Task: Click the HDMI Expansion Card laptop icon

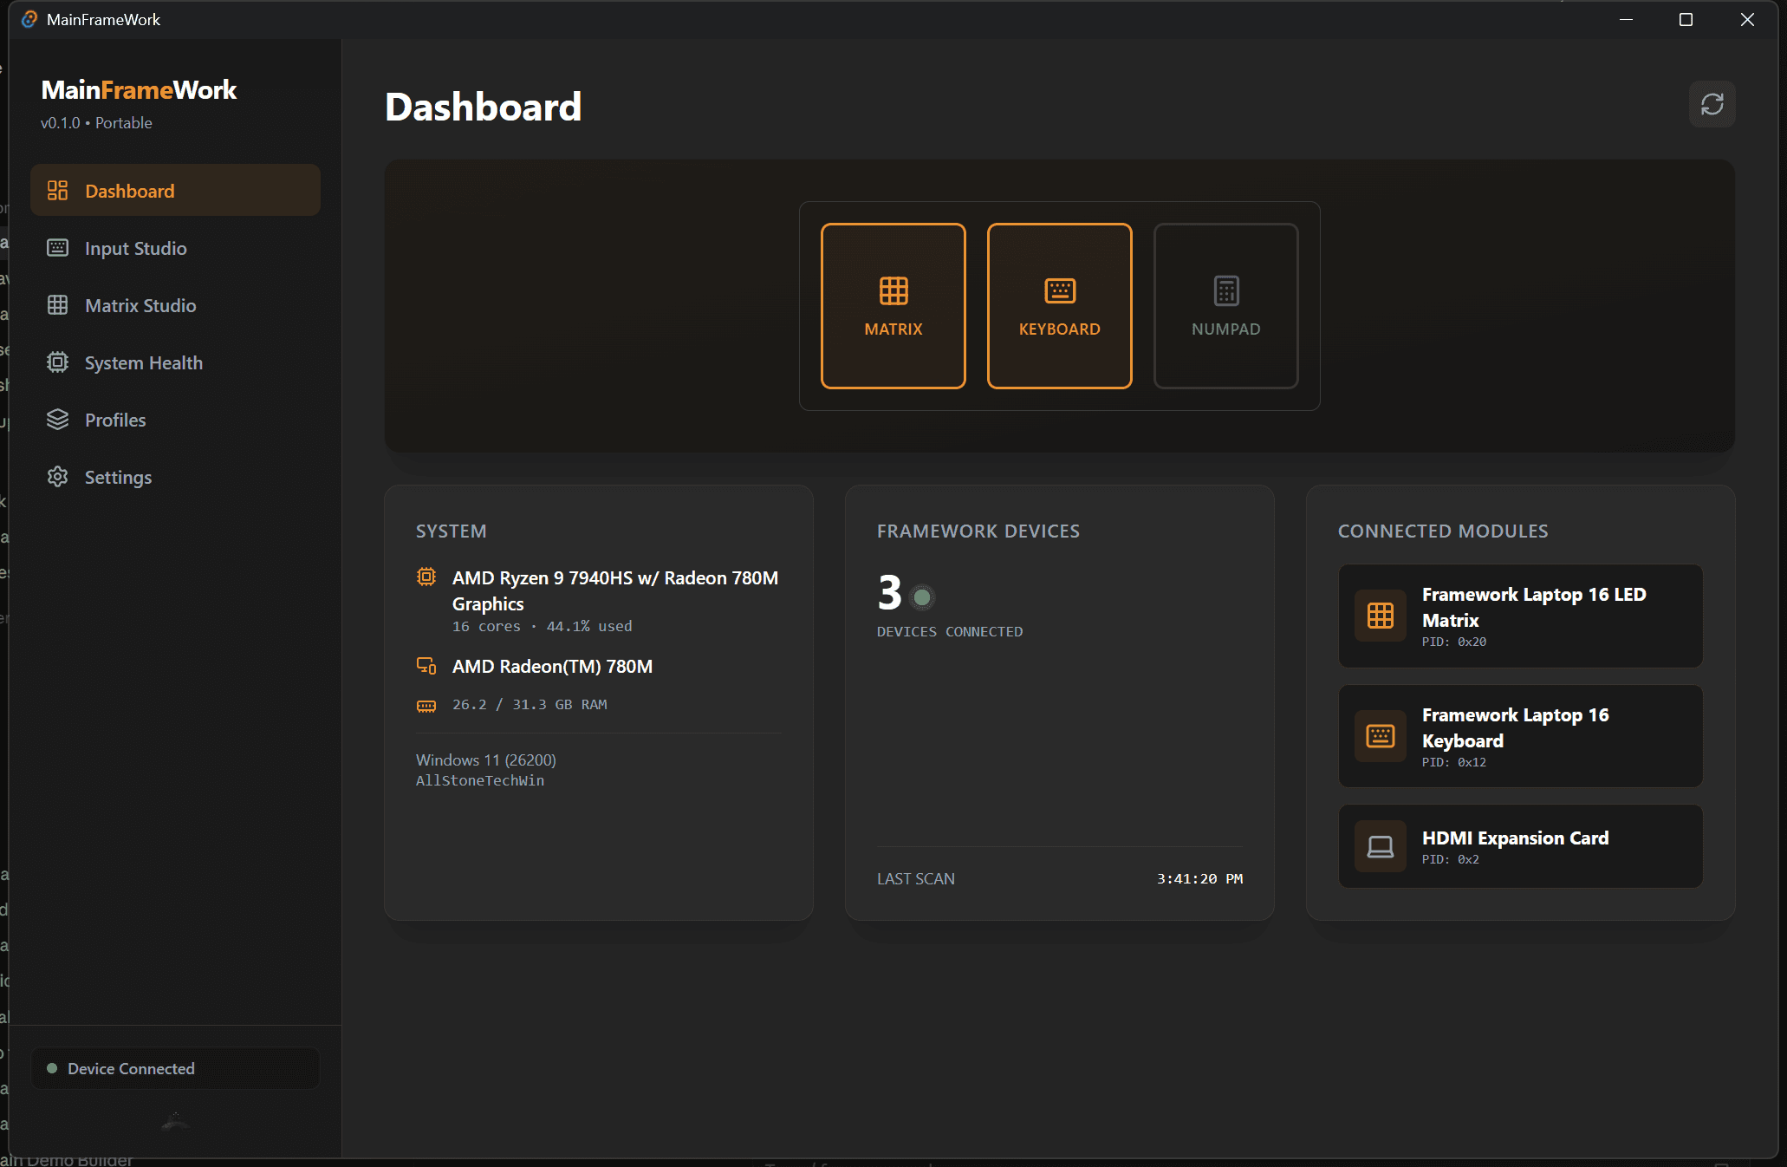Action: tap(1381, 846)
